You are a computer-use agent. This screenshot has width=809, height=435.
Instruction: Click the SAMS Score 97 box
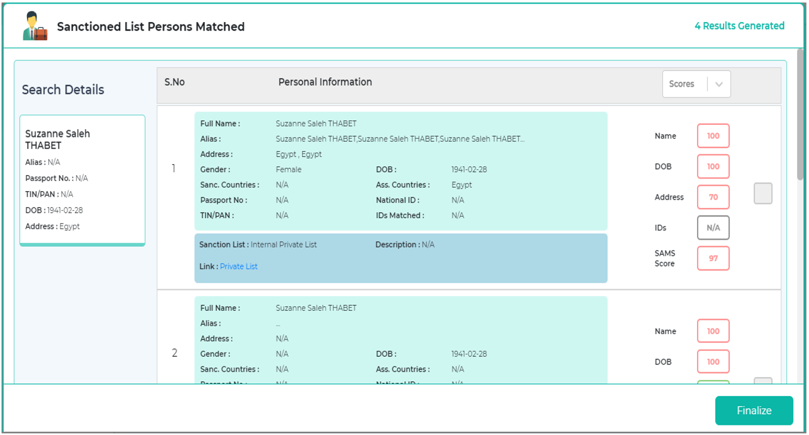click(713, 259)
